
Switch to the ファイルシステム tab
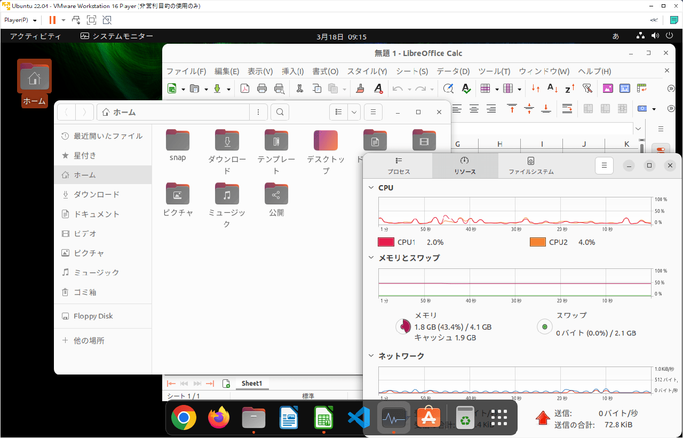pyautogui.click(x=531, y=166)
